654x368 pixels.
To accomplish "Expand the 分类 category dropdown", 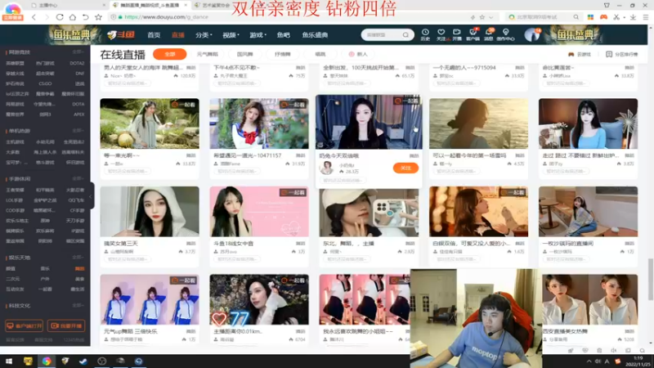I will click(204, 35).
